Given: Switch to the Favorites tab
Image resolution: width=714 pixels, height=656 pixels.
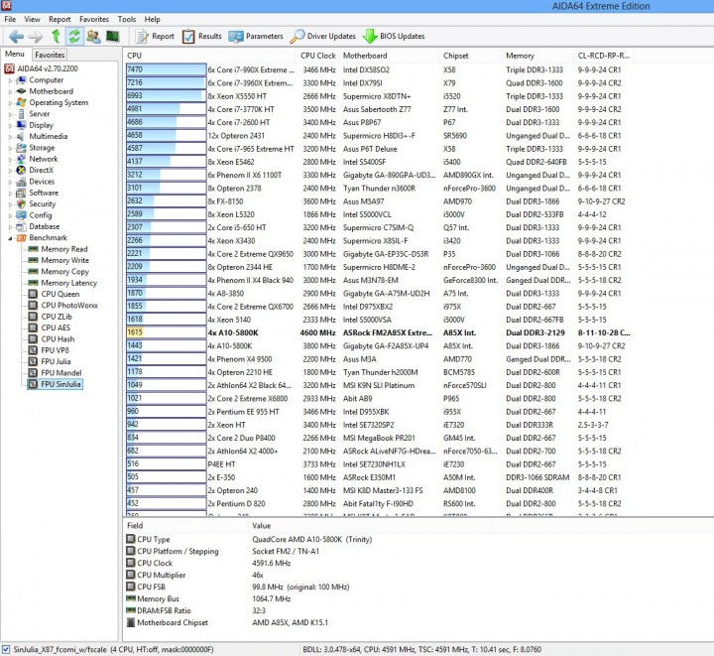Looking at the screenshot, I should pos(50,55).
